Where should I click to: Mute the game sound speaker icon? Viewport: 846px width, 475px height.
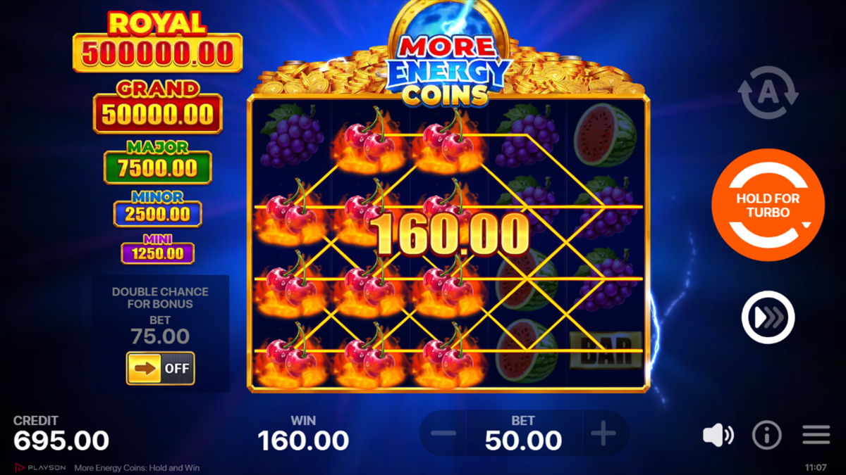coord(718,436)
